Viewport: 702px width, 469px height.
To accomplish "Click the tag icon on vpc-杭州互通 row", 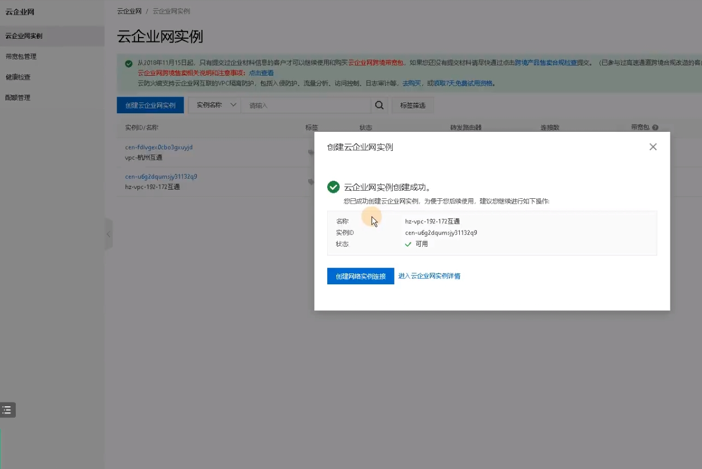I will (311, 152).
